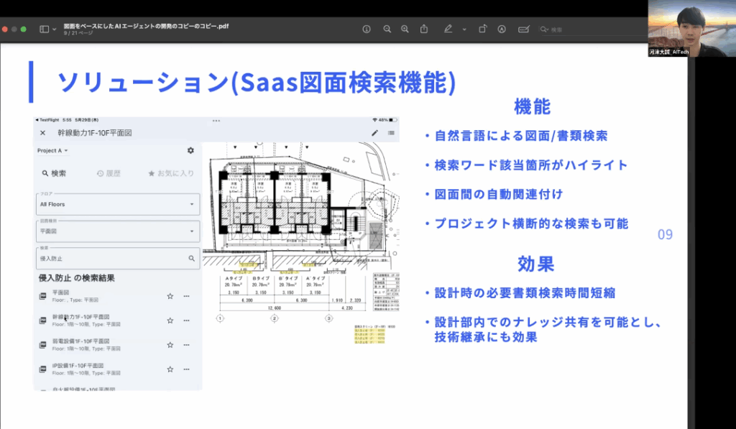This screenshot has width=736, height=429.
Task: Return via the TestFlight back indicator
Action: [x=48, y=120]
